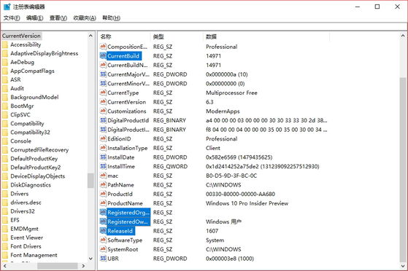Select the Font Management tree key

[x=34, y=255]
